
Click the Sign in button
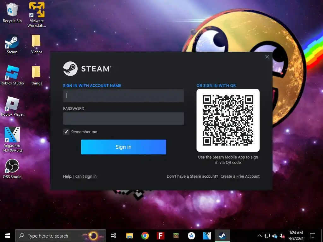click(124, 147)
